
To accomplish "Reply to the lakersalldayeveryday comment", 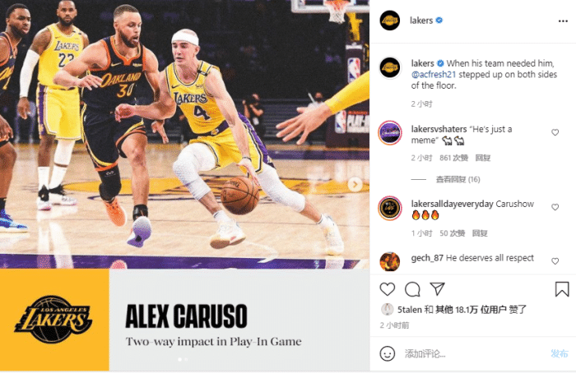I will tap(480, 233).
